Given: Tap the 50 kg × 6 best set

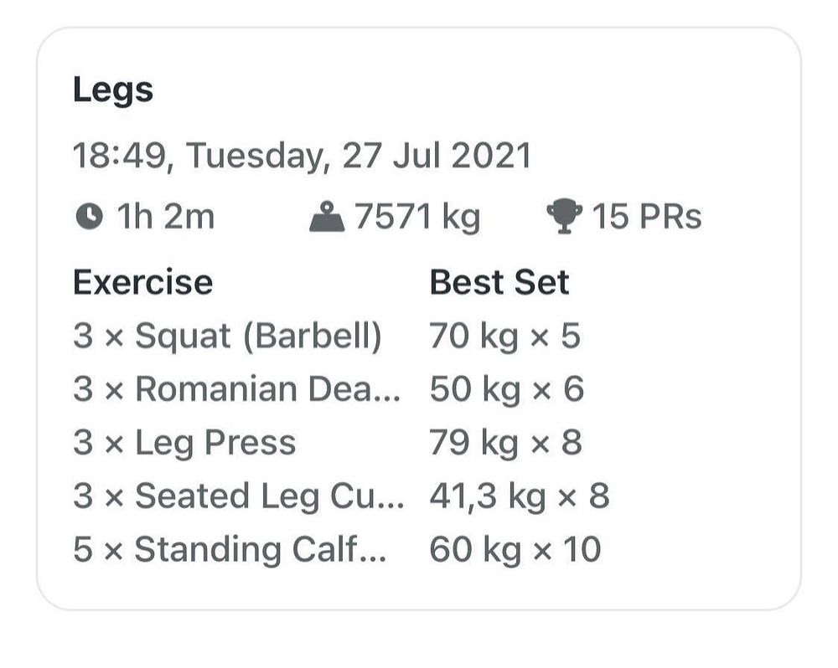Looking at the screenshot, I should tap(507, 389).
